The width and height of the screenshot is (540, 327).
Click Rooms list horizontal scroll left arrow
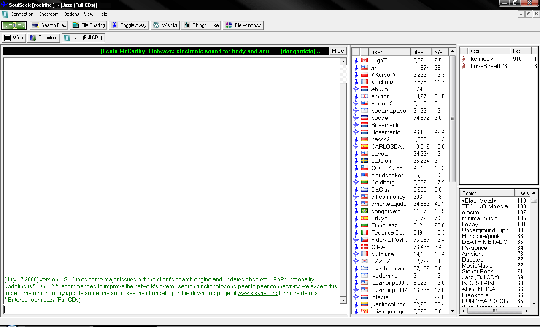464,311
